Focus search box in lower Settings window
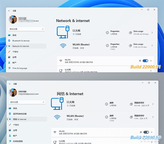Viewport: 164px width, 144px height. coord(27,102)
